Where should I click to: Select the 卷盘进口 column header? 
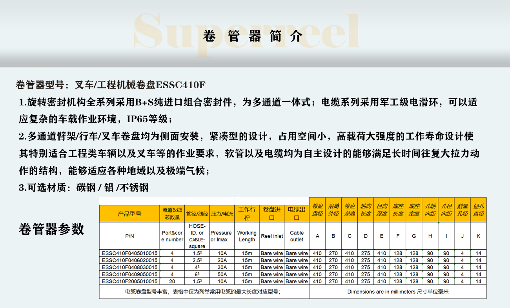(272, 214)
